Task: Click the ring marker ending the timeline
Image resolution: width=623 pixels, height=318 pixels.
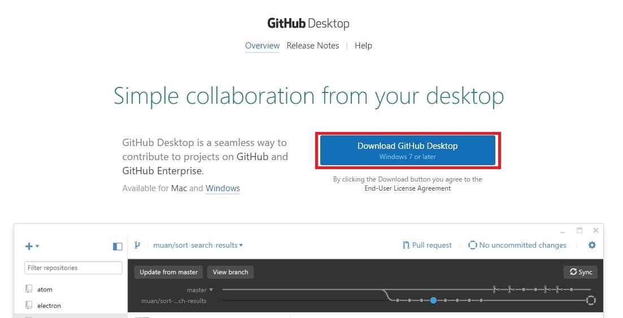Action: tap(591, 301)
